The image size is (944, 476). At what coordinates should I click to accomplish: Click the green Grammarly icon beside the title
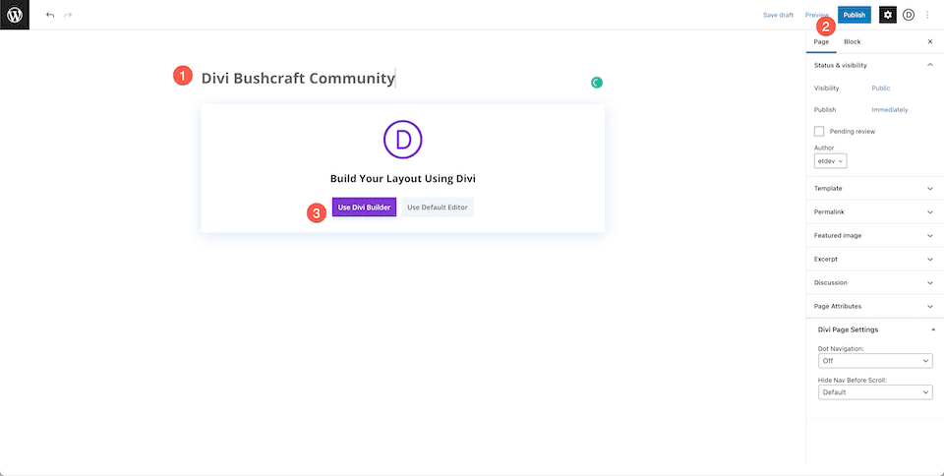tap(597, 83)
